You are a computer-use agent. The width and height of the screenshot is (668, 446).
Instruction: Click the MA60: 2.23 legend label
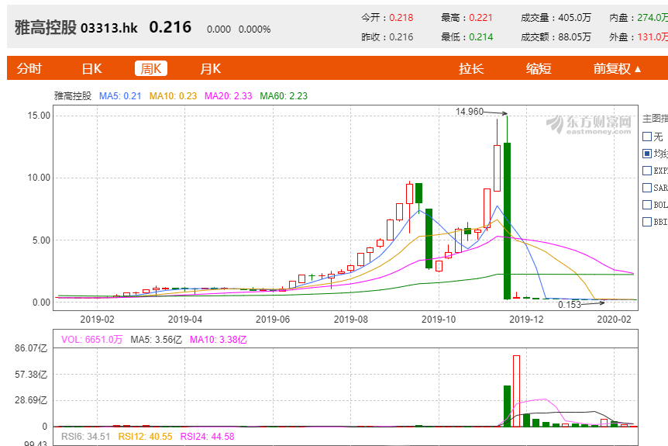point(284,96)
